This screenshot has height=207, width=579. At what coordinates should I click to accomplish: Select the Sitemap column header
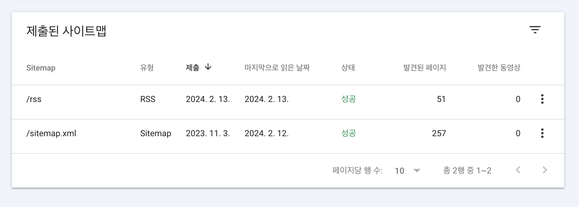pos(41,68)
